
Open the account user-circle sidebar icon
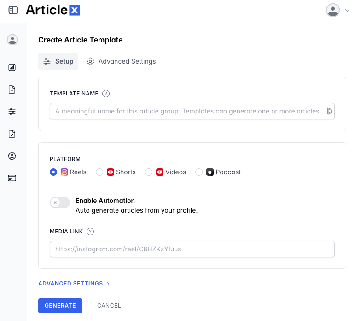[x=12, y=156]
